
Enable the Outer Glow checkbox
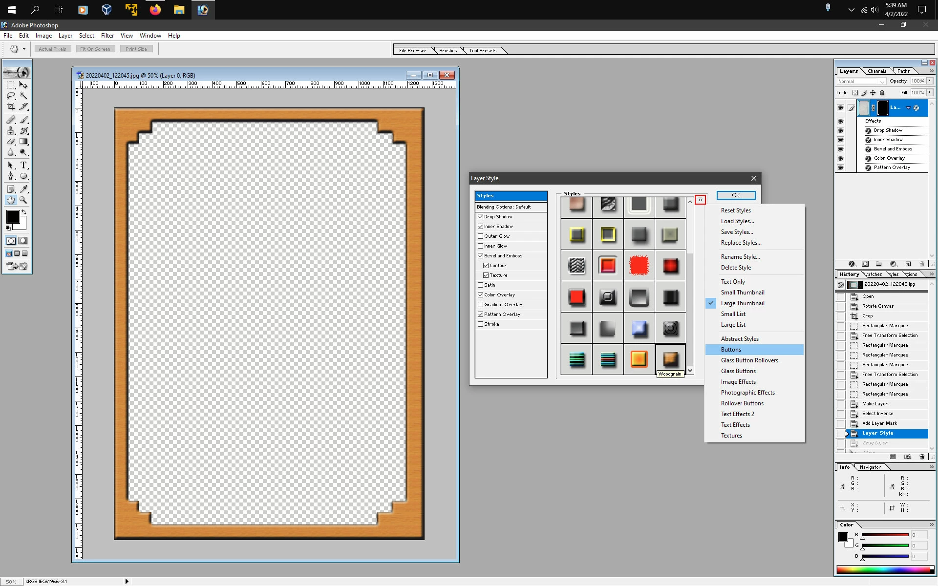tap(481, 236)
